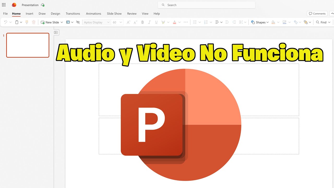Expand the Paste options arrow
Viewport: 334px width, 188px height.
pyautogui.click(x=21, y=22)
